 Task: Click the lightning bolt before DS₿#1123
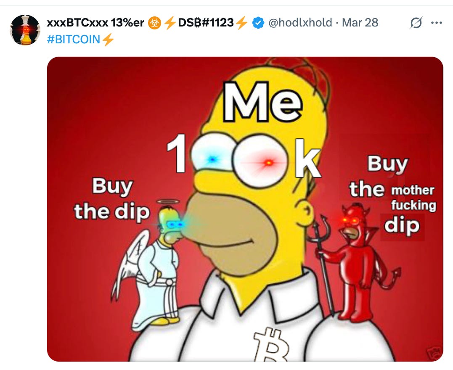170,23
